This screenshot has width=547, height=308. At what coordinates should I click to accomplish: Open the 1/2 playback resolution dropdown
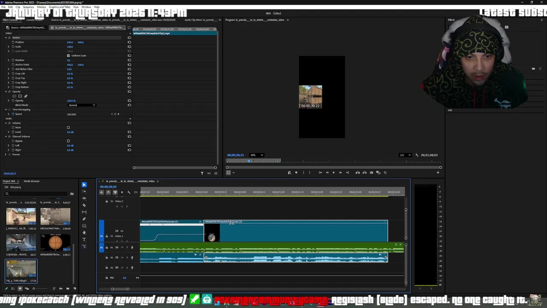click(x=405, y=155)
